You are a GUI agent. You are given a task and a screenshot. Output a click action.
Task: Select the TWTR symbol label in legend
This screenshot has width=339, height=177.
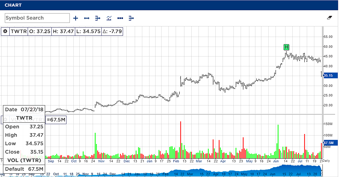[19, 31]
